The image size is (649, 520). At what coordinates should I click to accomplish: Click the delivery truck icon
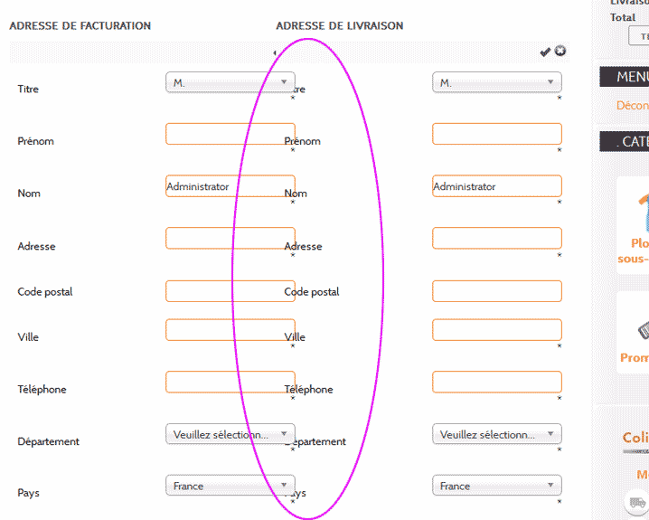tap(638, 501)
